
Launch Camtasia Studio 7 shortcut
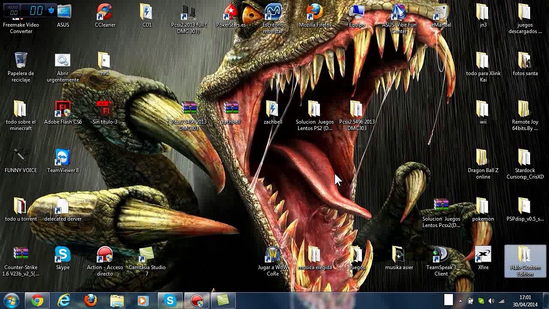point(147,261)
